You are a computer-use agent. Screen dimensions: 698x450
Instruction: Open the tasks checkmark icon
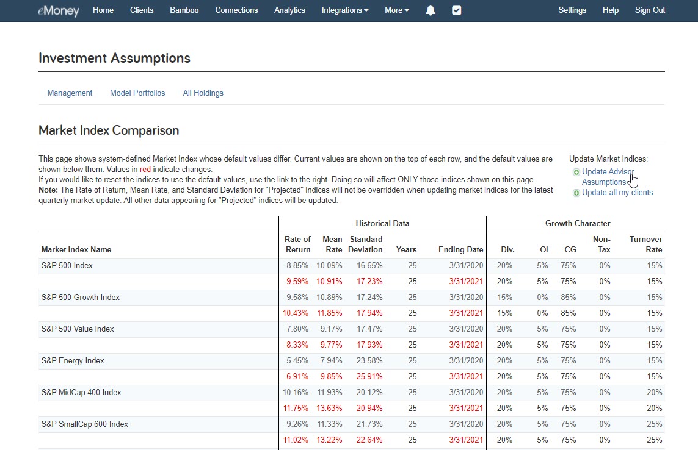pyautogui.click(x=457, y=10)
